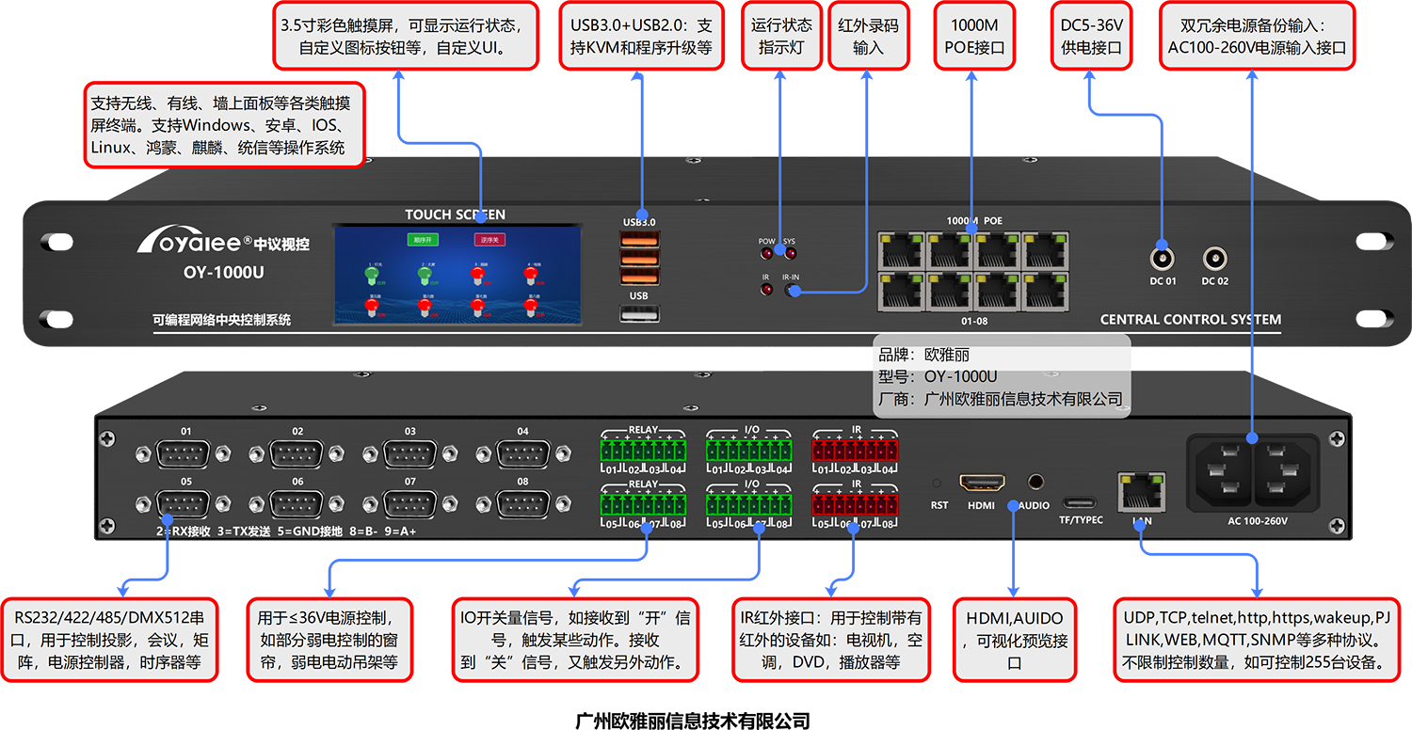Viewport: 1412px width, 730px height.
Task: Click the white USB port under the USB label
Action: point(638,314)
